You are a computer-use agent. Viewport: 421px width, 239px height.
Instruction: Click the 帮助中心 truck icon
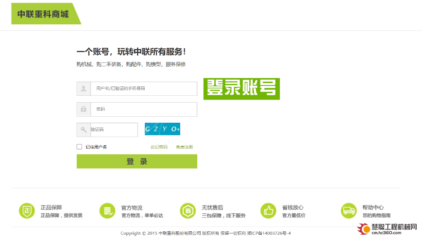[349, 211]
